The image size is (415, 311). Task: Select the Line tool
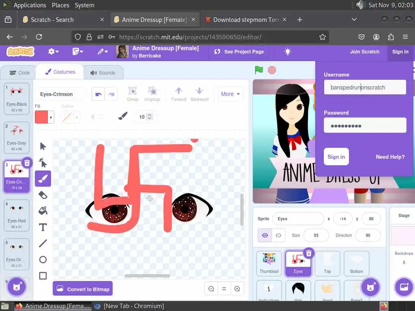coord(43,243)
